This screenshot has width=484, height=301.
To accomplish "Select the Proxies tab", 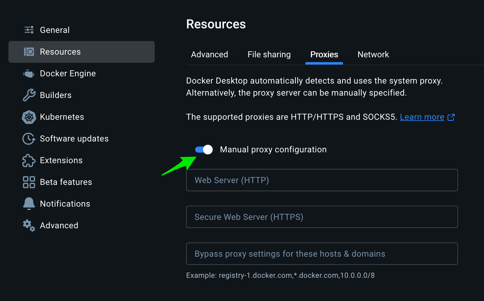I will coord(324,55).
